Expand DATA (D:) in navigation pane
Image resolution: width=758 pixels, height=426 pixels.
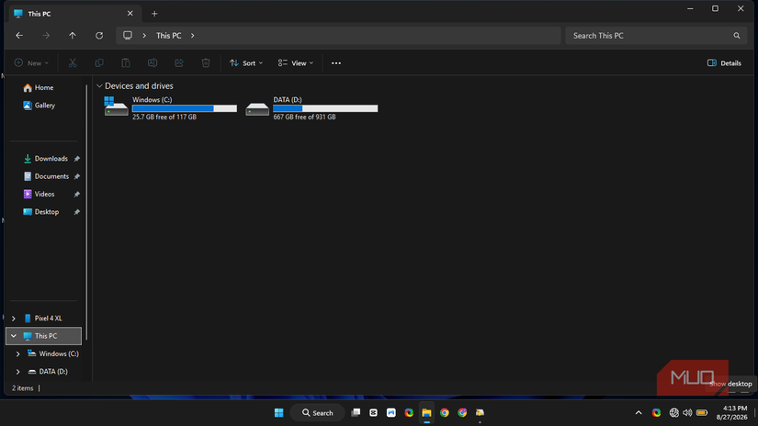point(17,372)
